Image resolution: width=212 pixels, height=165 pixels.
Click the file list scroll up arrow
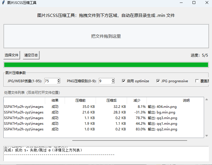click(x=207, y=100)
